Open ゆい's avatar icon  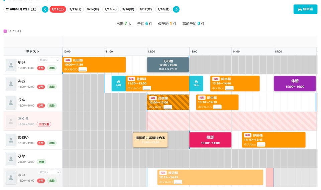pyautogui.click(x=11, y=65)
